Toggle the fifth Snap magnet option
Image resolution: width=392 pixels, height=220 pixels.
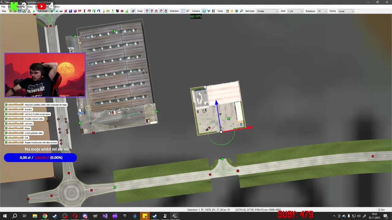point(166,11)
